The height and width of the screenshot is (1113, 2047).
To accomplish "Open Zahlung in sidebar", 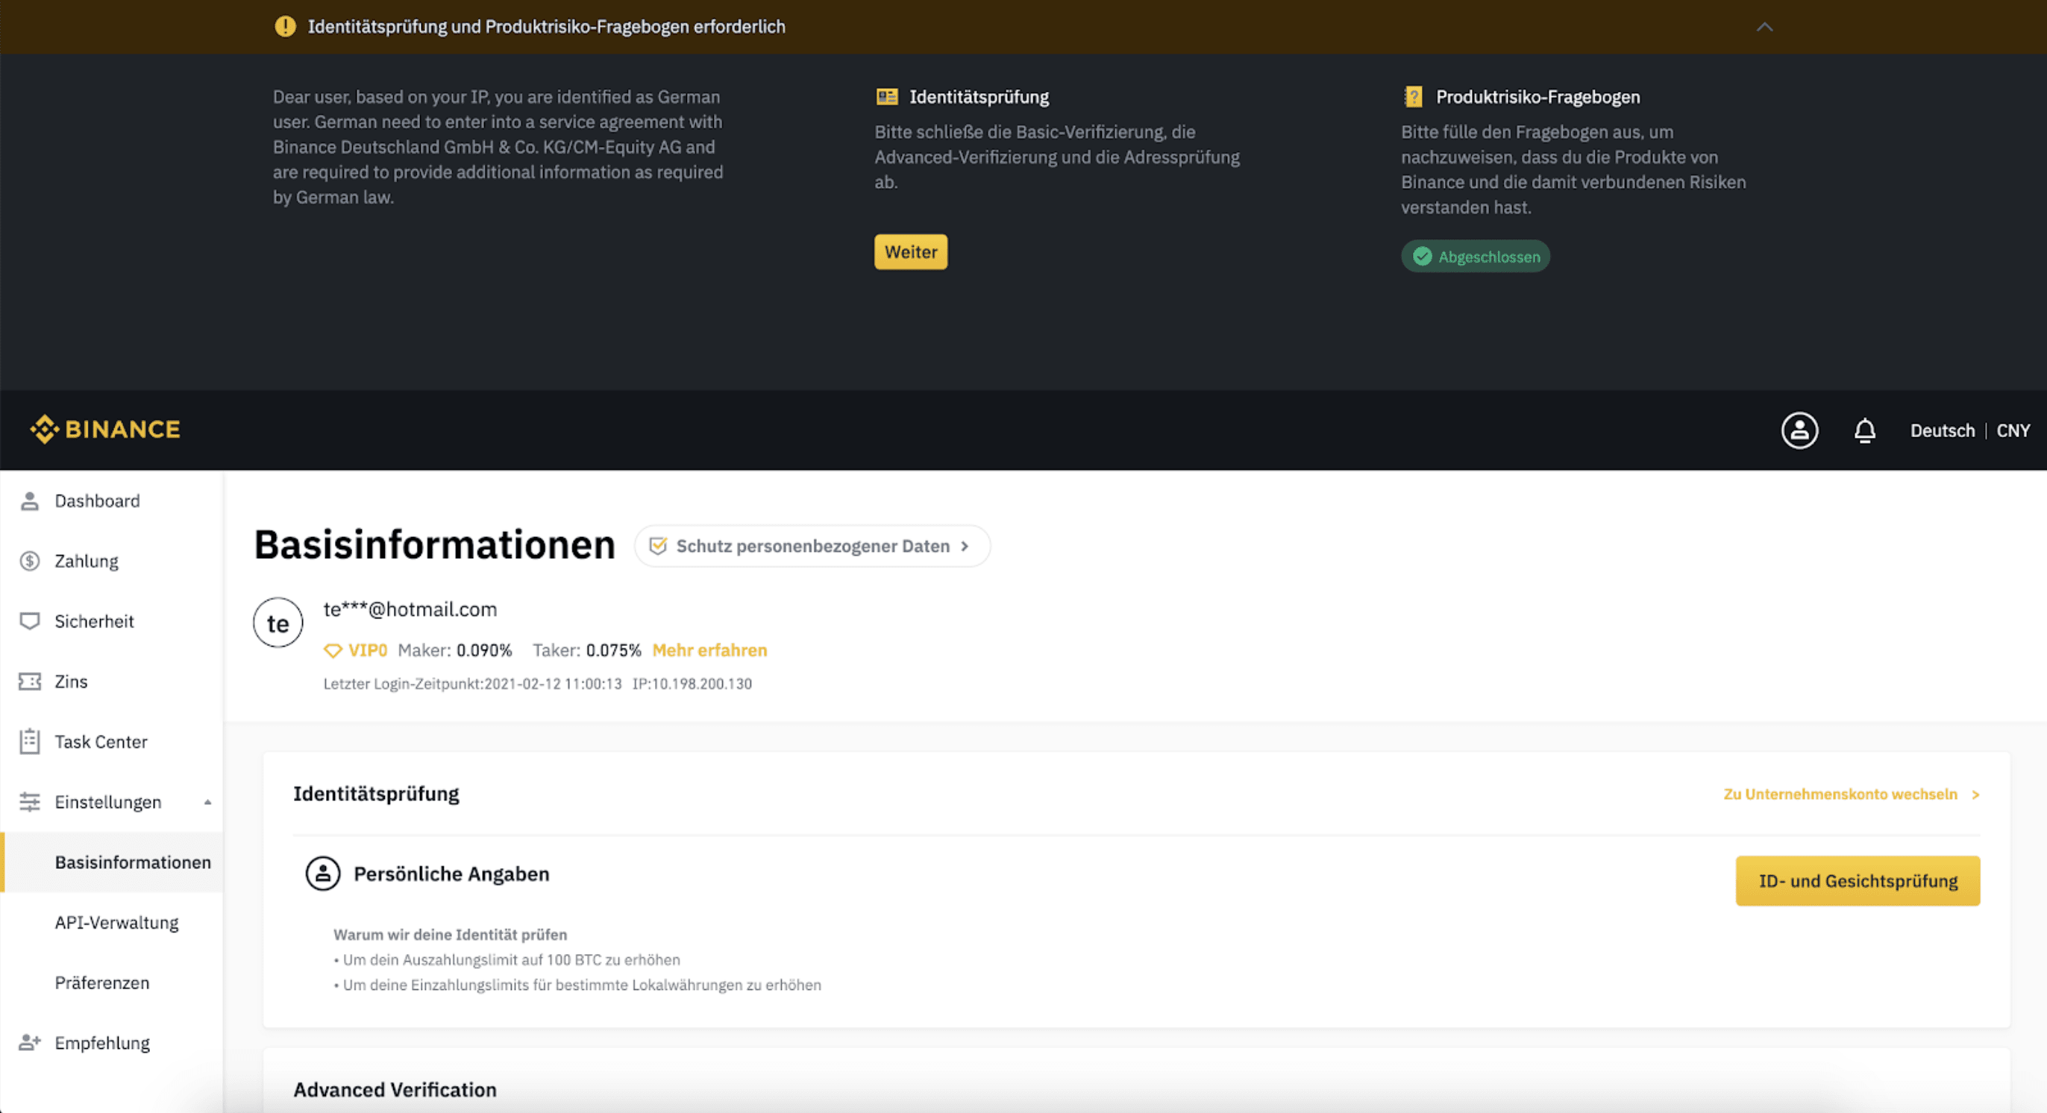I will click(x=111, y=561).
